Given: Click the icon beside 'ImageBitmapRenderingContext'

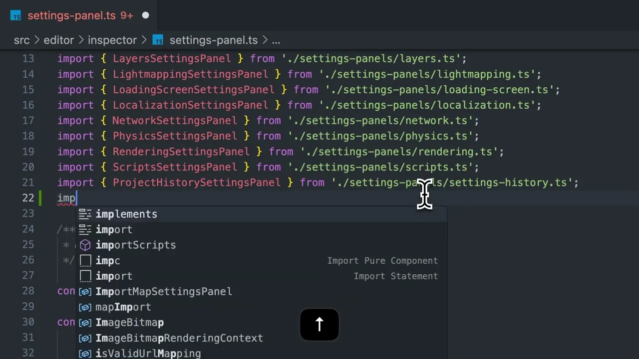Looking at the screenshot, I should pos(85,338).
